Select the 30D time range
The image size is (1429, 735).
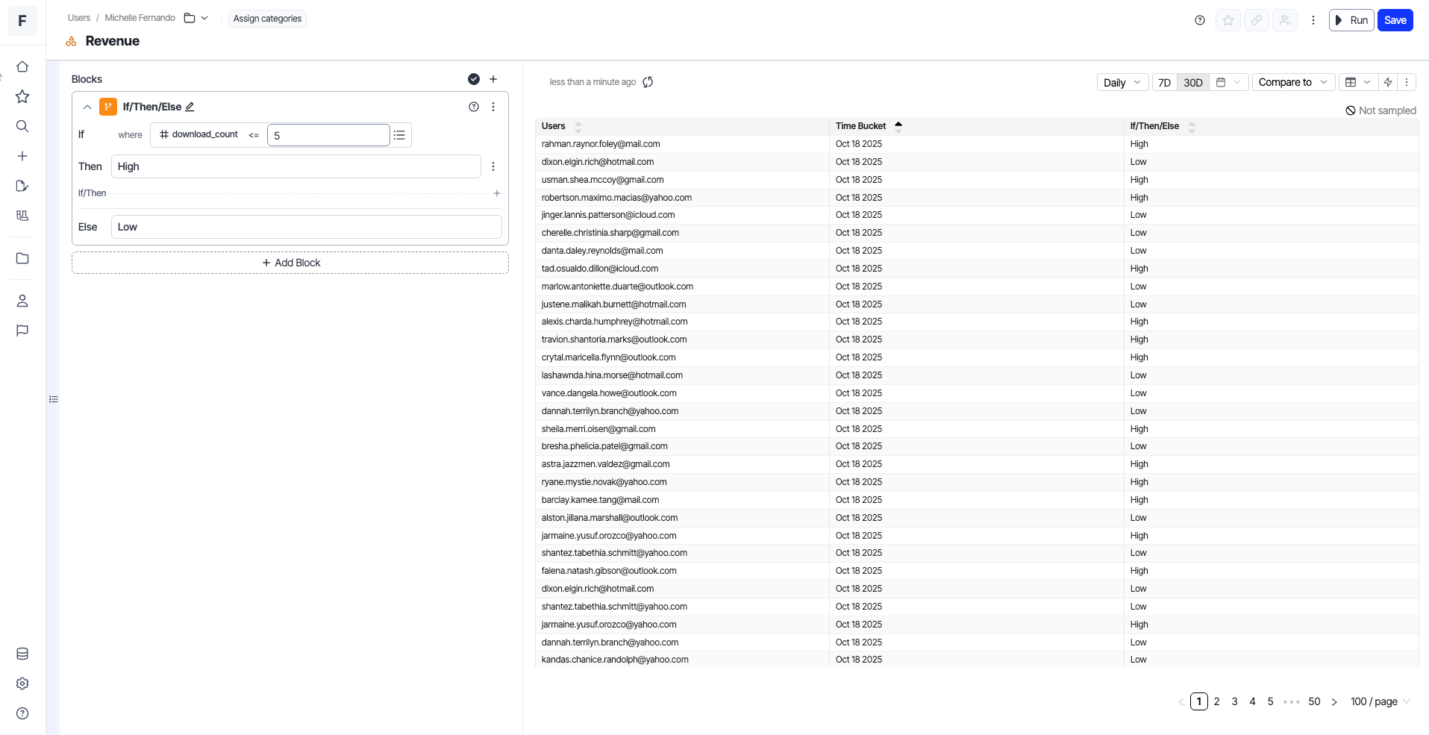(1192, 82)
